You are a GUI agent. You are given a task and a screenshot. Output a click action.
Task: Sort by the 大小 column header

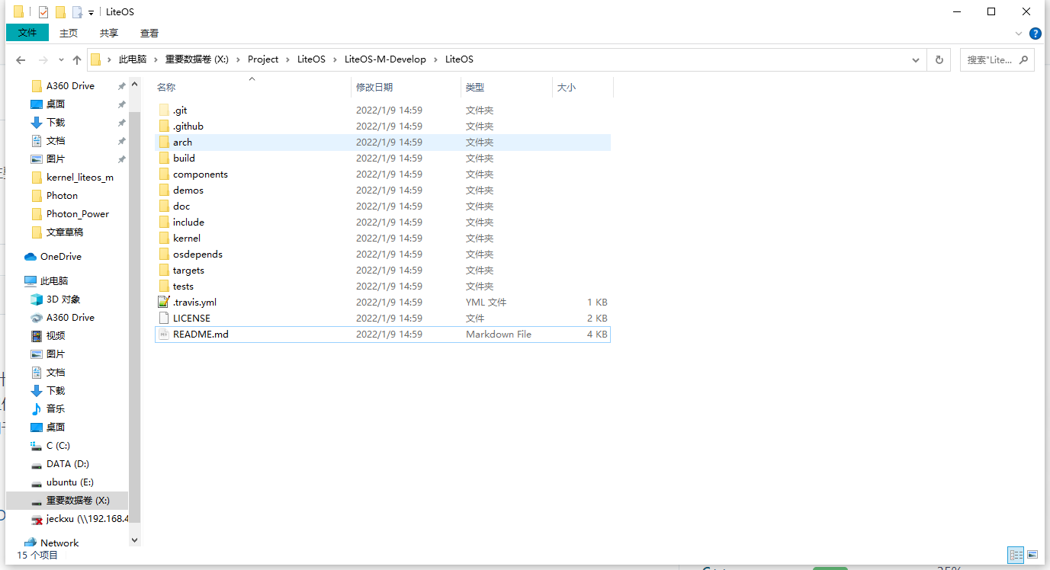583,88
